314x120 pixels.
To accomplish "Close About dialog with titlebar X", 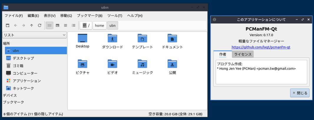I will coord(308,20).
